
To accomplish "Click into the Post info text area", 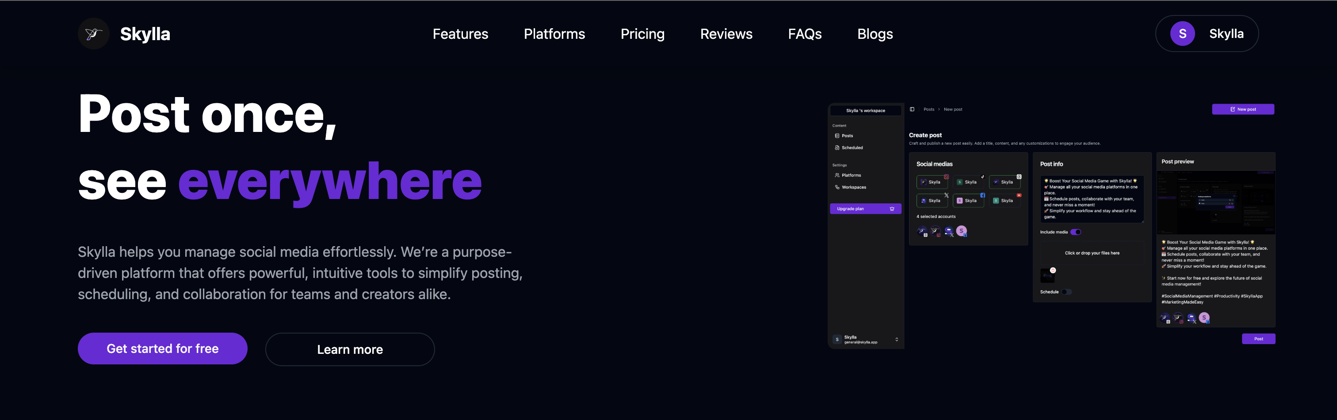I will click(1092, 199).
